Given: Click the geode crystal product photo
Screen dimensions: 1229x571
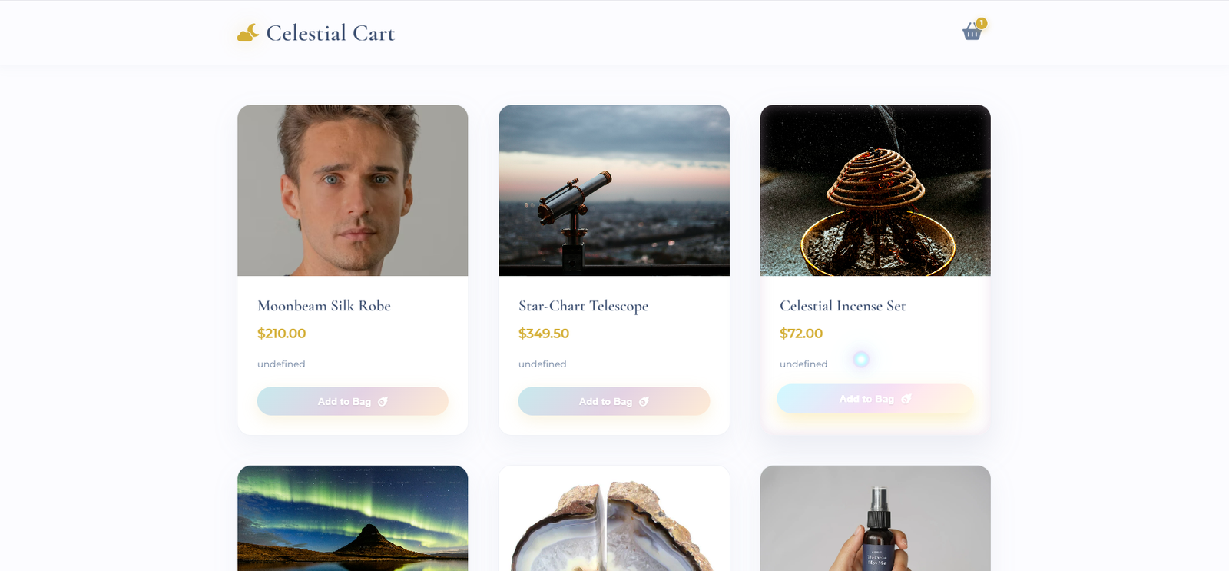Looking at the screenshot, I should [614, 518].
